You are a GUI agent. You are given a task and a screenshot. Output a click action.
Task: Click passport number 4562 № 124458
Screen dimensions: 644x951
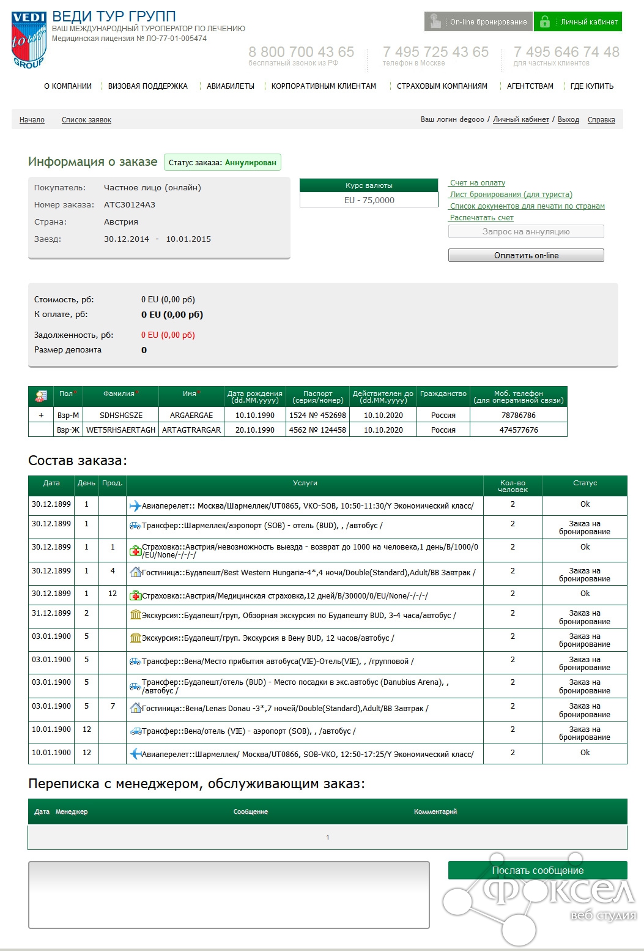317,430
